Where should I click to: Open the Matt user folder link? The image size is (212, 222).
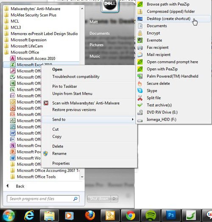click(94, 22)
